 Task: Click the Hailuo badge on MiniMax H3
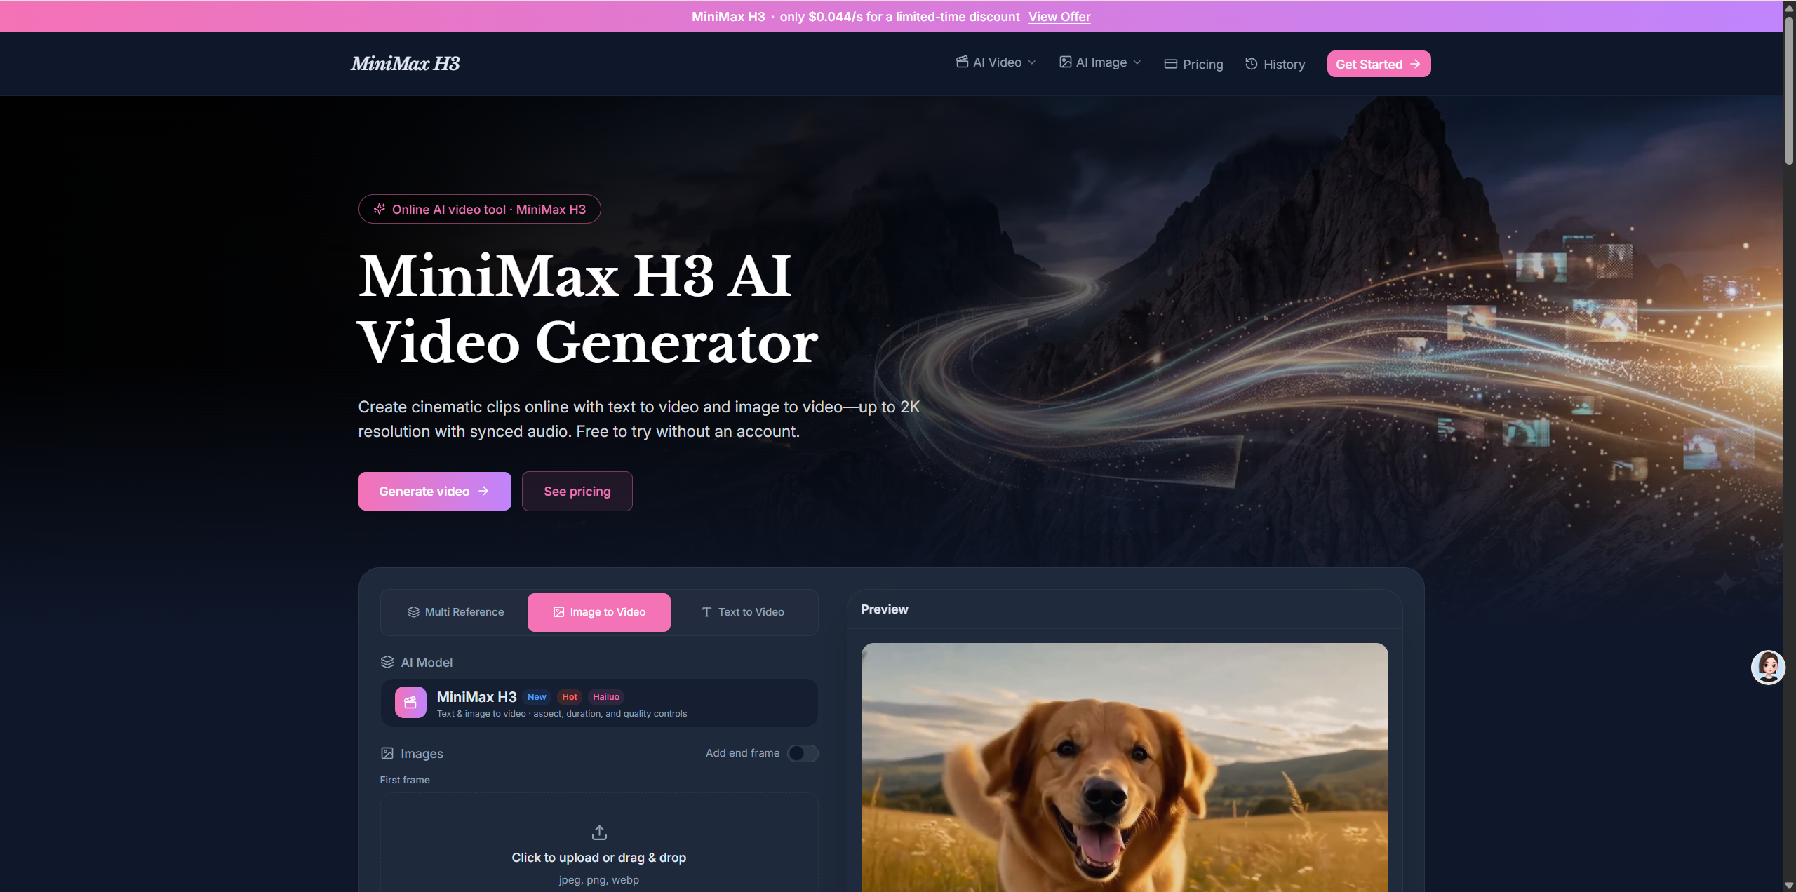point(606,696)
